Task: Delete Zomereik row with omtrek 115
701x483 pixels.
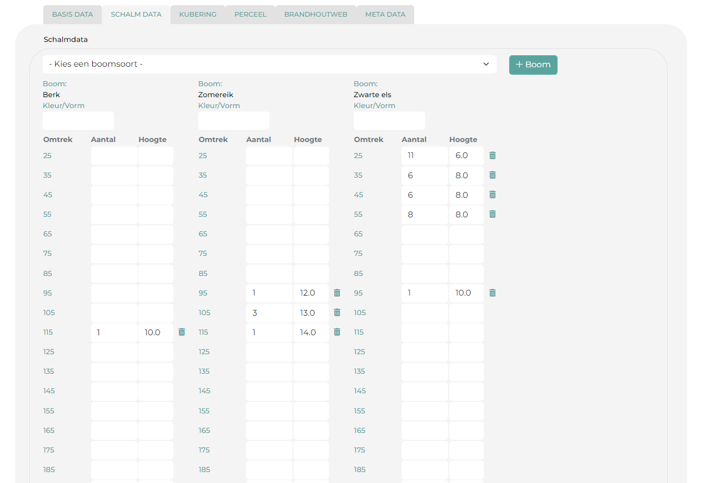Action: tap(338, 332)
